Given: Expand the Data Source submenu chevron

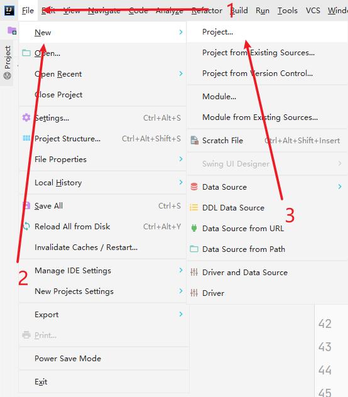Looking at the screenshot, I should tap(340, 187).
